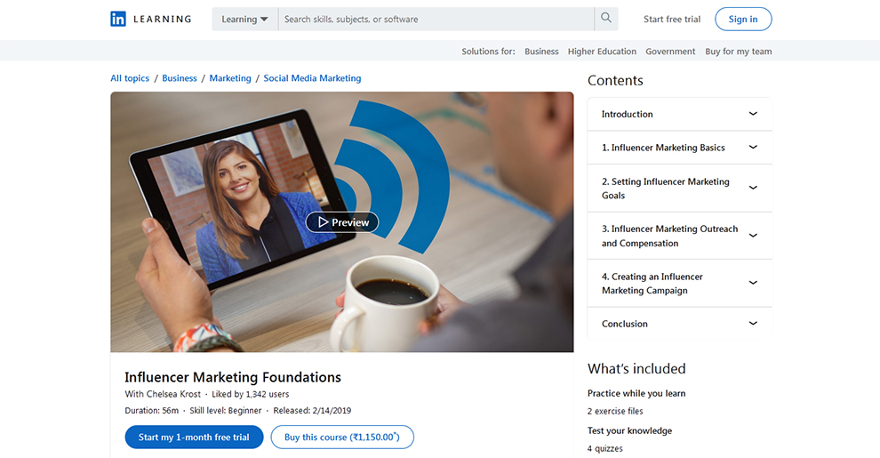This screenshot has height=458, width=880.
Task: Click Buy this course button
Action: tap(342, 438)
